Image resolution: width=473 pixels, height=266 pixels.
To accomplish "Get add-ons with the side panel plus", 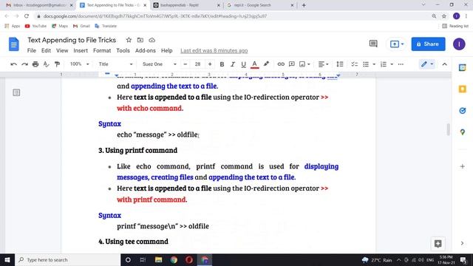I will pyautogui.click(x=462, y=166).
